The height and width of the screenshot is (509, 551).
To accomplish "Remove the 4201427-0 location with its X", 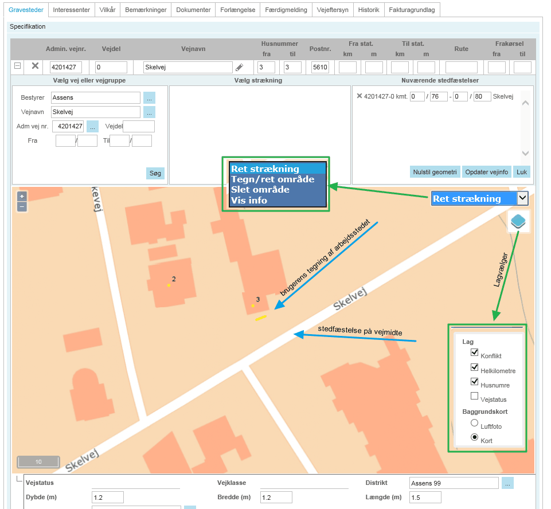I will tap(359, 96).
